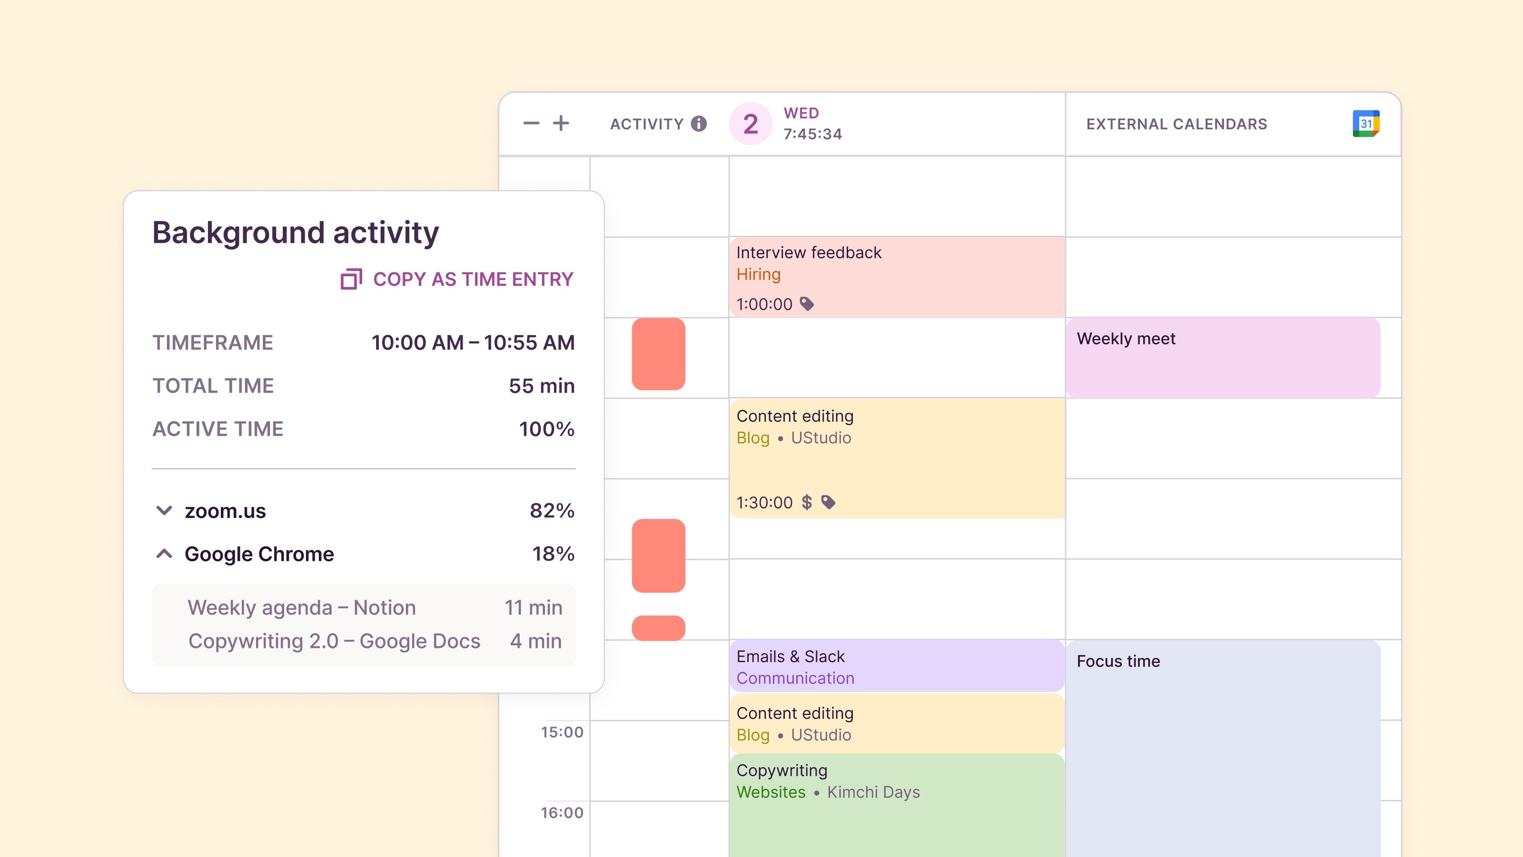Open the Focus time calendar event
This screenshot has width=1523, height=857.
1223,745
